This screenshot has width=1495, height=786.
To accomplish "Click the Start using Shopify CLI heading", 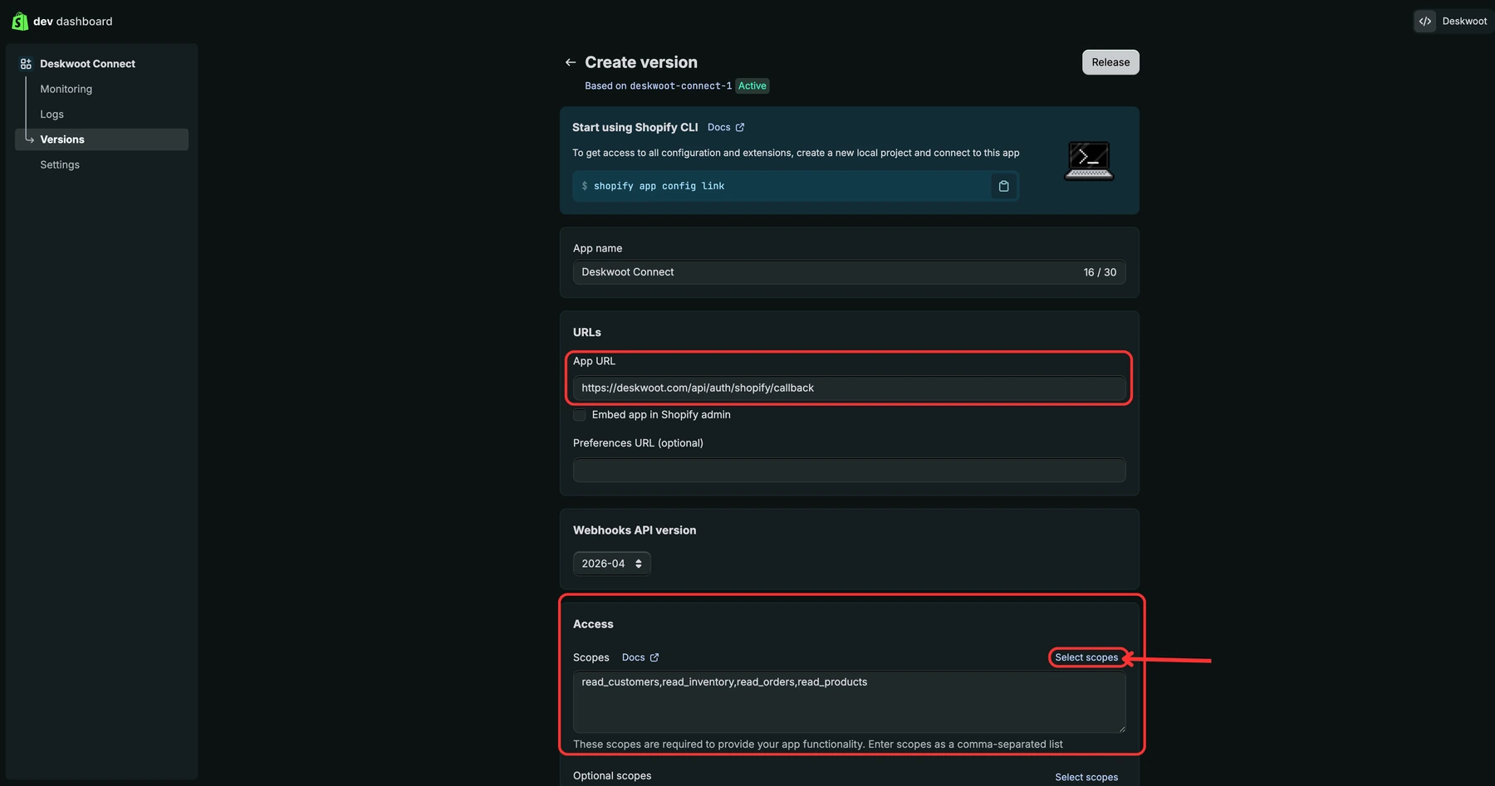I will click(x=635, y=127).
